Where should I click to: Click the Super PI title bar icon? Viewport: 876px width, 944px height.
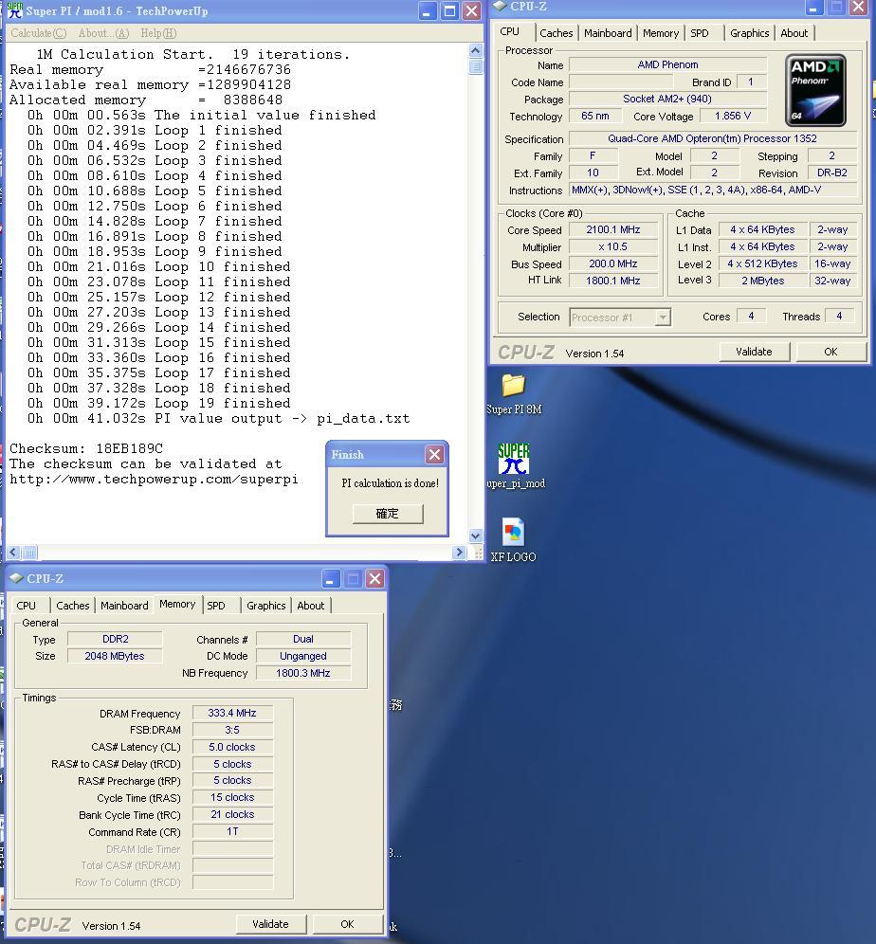[15, 10]
